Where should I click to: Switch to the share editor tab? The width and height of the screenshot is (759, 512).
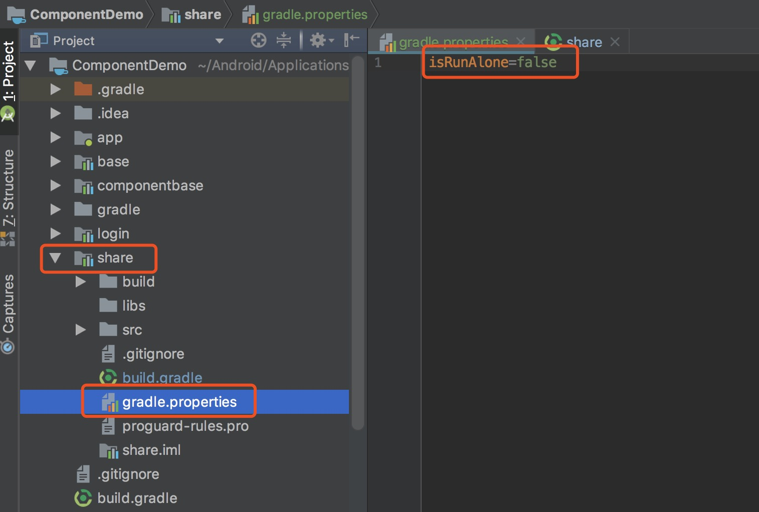pyautogui.click(x=584, y=42)
